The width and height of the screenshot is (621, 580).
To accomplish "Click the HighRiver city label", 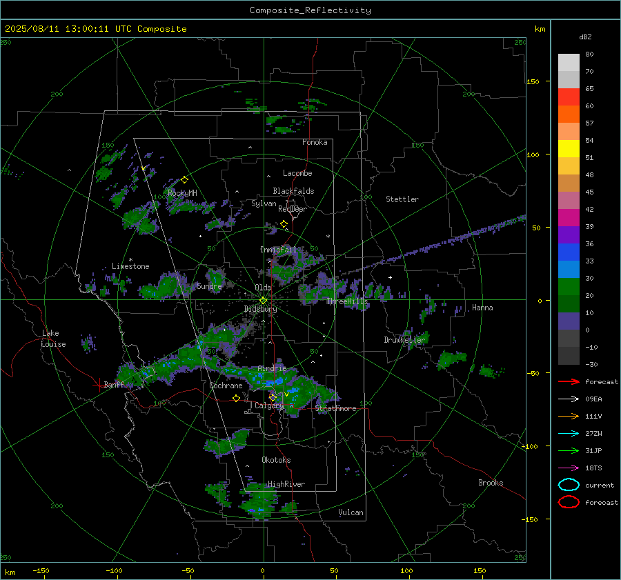I will [x=286, y=484].
